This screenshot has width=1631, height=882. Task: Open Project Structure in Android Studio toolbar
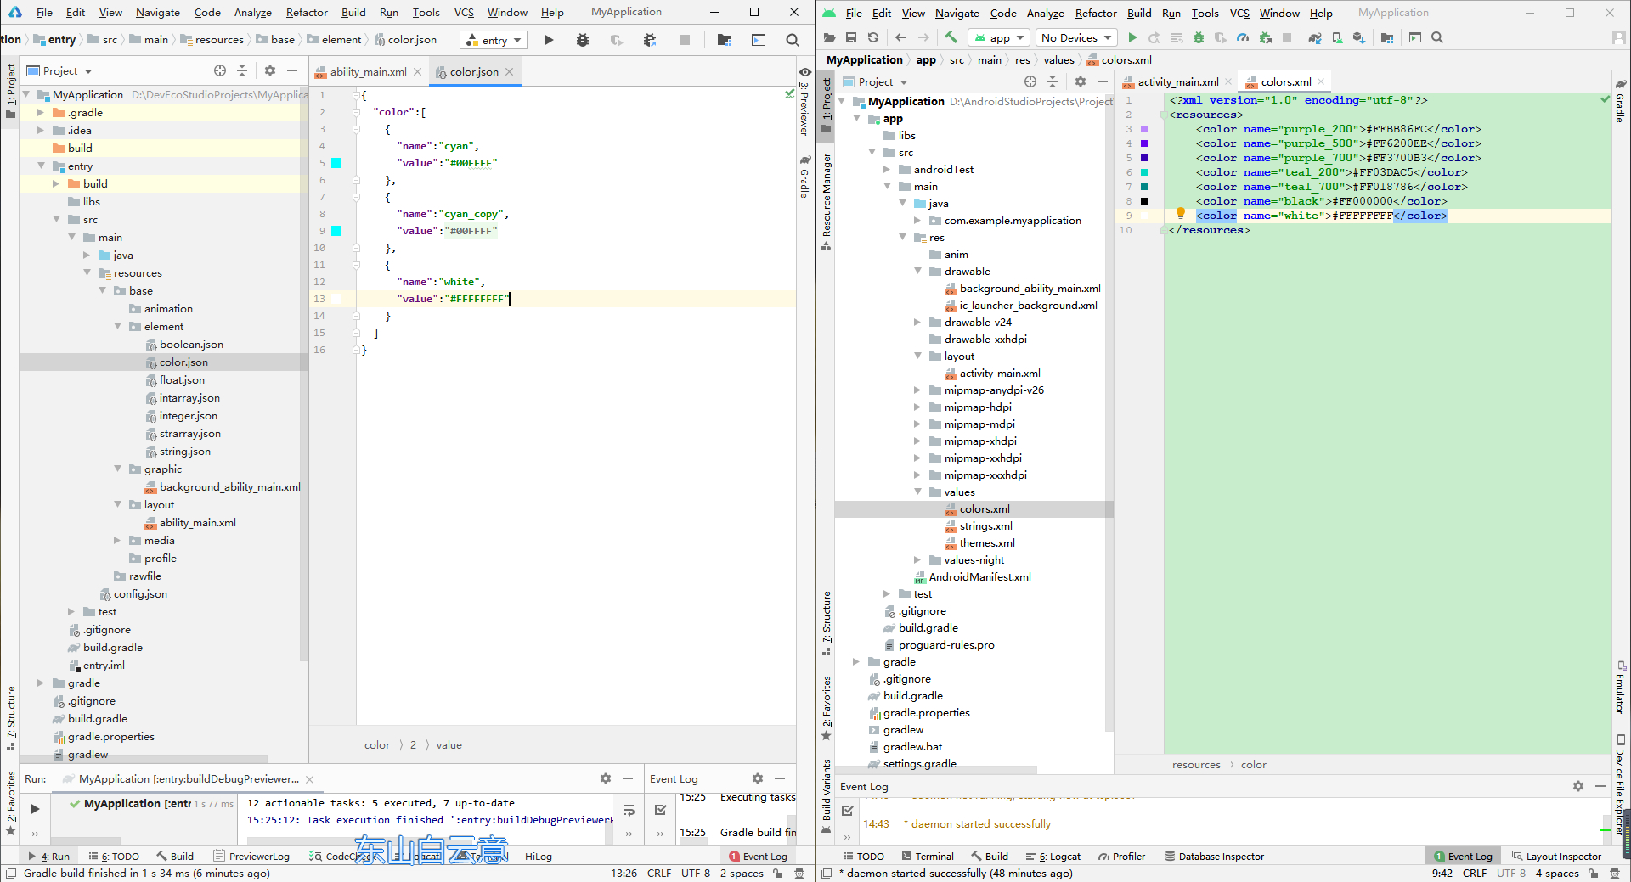1387,37
